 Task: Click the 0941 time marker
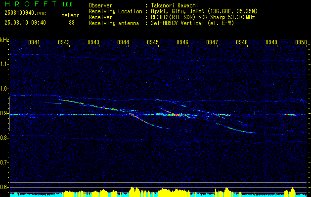34,42
